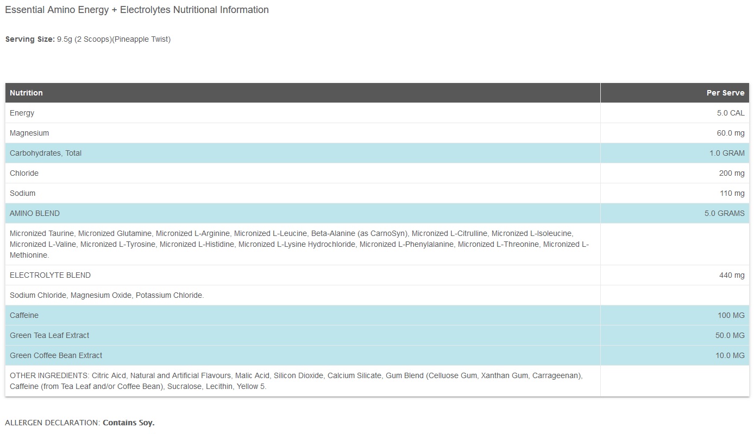
Task: Click the Per Serve column header
Action: [725, 93]
